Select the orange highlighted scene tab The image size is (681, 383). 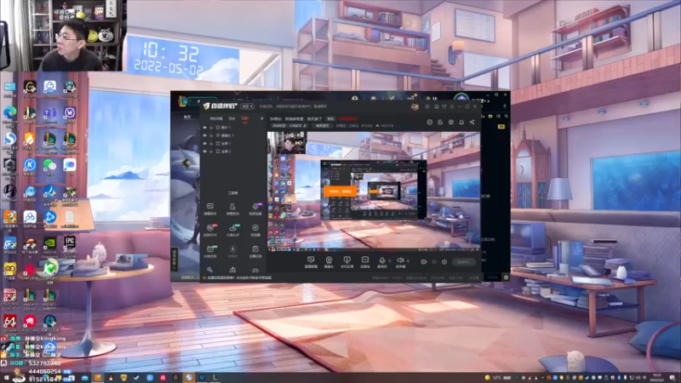[x=245, y=118]
